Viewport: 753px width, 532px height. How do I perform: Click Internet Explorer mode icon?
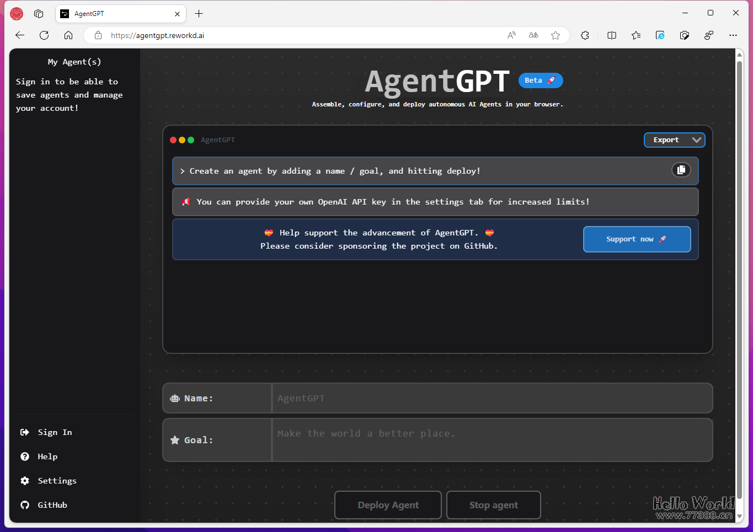660,35
